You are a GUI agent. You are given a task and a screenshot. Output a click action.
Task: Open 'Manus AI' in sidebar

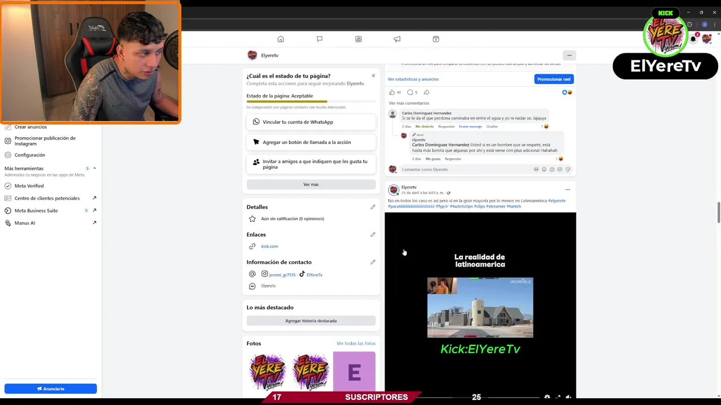(x=25, y=223)
